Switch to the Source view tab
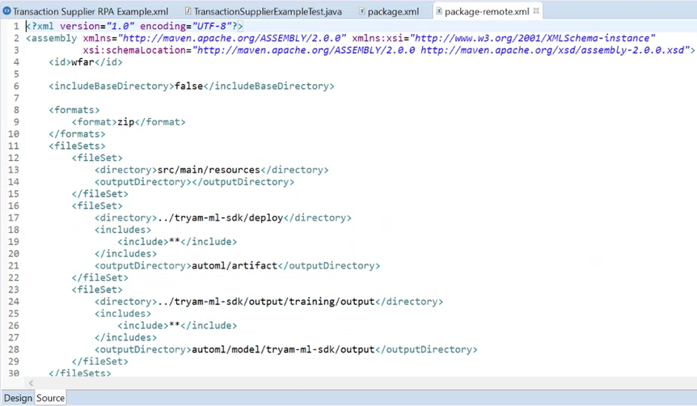Image resolution: width=697 pixels, height=406 pixels. point(50,398)
